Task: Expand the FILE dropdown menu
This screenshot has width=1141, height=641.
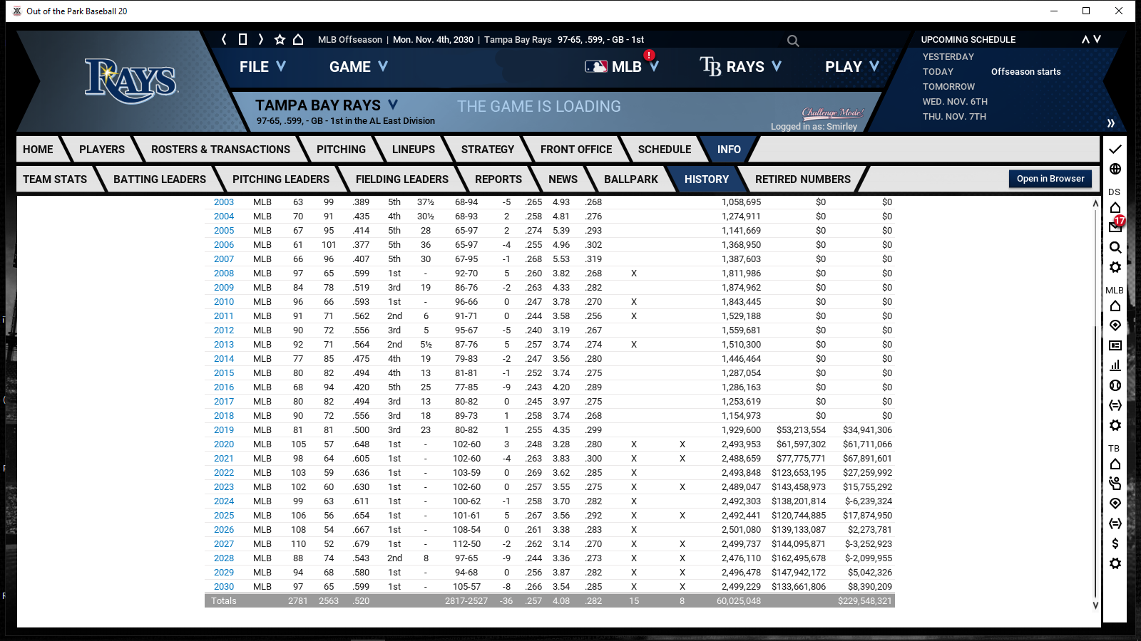Action: pos(262,67)
